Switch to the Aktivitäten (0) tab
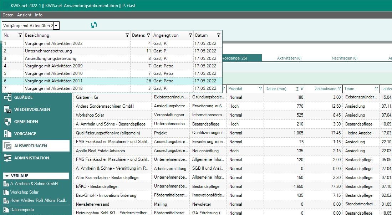 pos(289,58)
